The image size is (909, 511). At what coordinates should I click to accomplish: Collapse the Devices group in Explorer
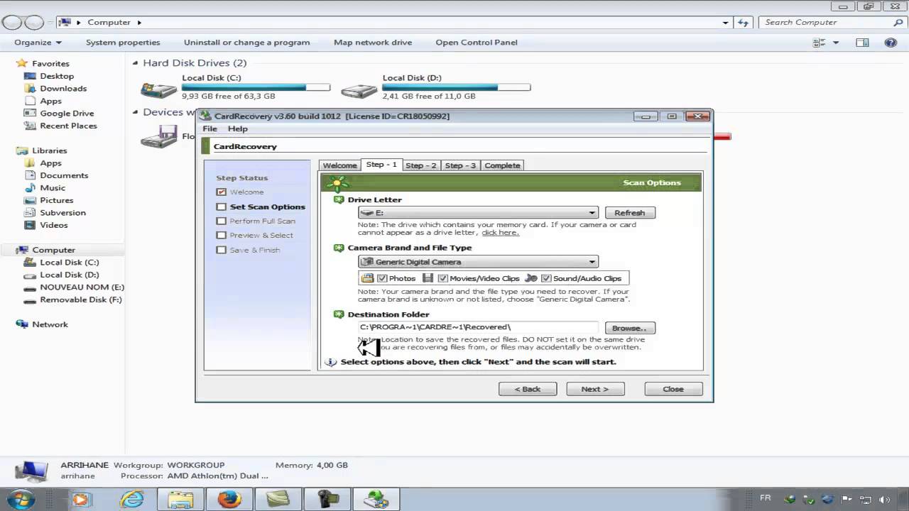(x=135, y=112)
